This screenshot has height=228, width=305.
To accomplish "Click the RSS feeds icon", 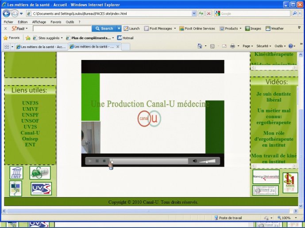I will point(212,46).
